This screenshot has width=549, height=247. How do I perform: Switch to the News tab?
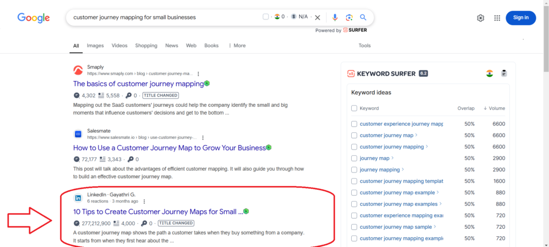(172, 46)
